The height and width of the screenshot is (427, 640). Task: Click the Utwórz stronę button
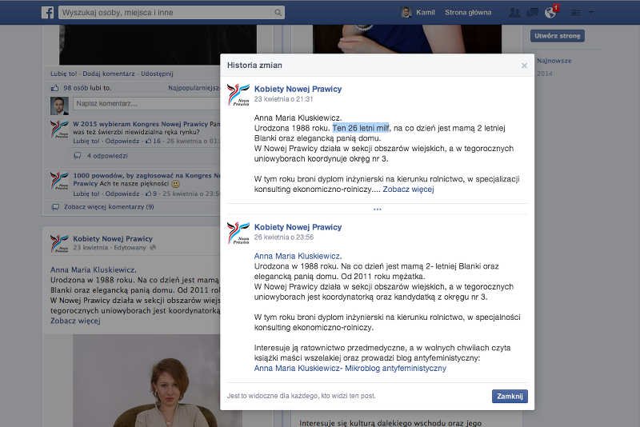[558, 36]
